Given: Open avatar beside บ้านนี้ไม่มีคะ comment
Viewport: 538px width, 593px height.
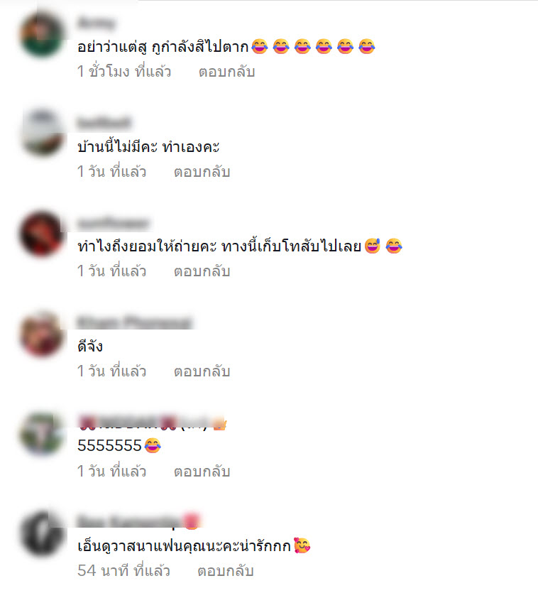Looking at the screenshot, I should [x=43, y=133].
